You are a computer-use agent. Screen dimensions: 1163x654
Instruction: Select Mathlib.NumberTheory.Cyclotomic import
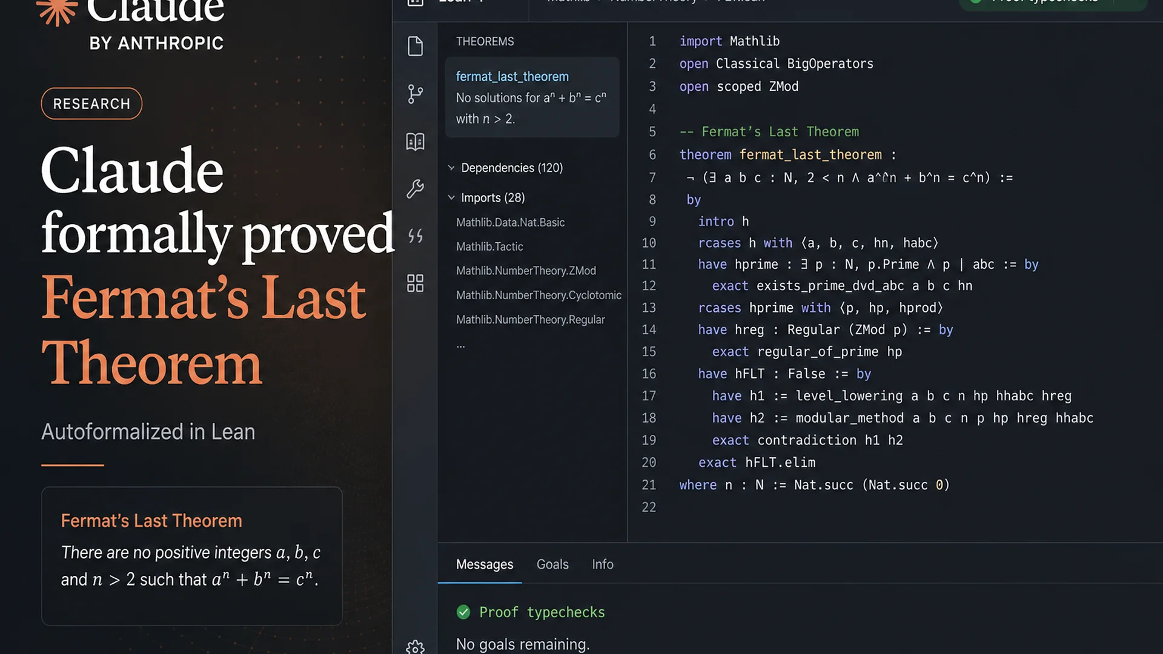[538, 295]
